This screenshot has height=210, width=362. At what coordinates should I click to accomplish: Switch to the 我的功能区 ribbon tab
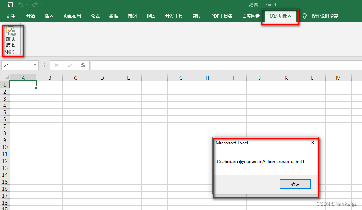coord(280,16)
